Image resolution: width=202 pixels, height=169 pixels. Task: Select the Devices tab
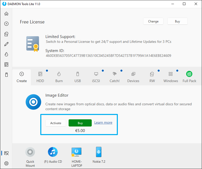pos(133,77)
